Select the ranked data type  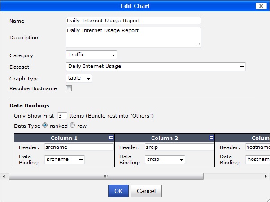click(45, 126)
